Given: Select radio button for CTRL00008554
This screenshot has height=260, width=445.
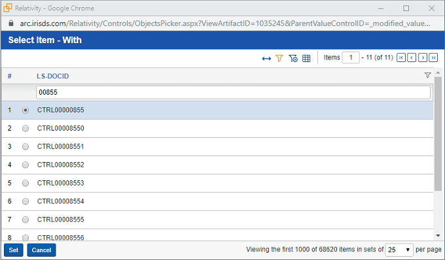Looking at the screenshot, I should [x=26, y=201].
